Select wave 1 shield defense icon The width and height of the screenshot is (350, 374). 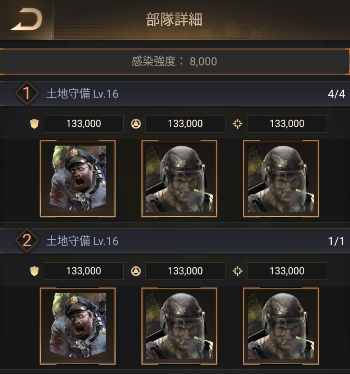34,124
